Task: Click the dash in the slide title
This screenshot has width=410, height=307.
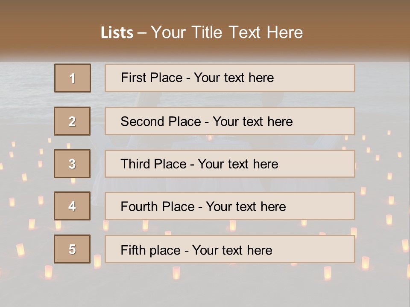Action: point(141,33)
